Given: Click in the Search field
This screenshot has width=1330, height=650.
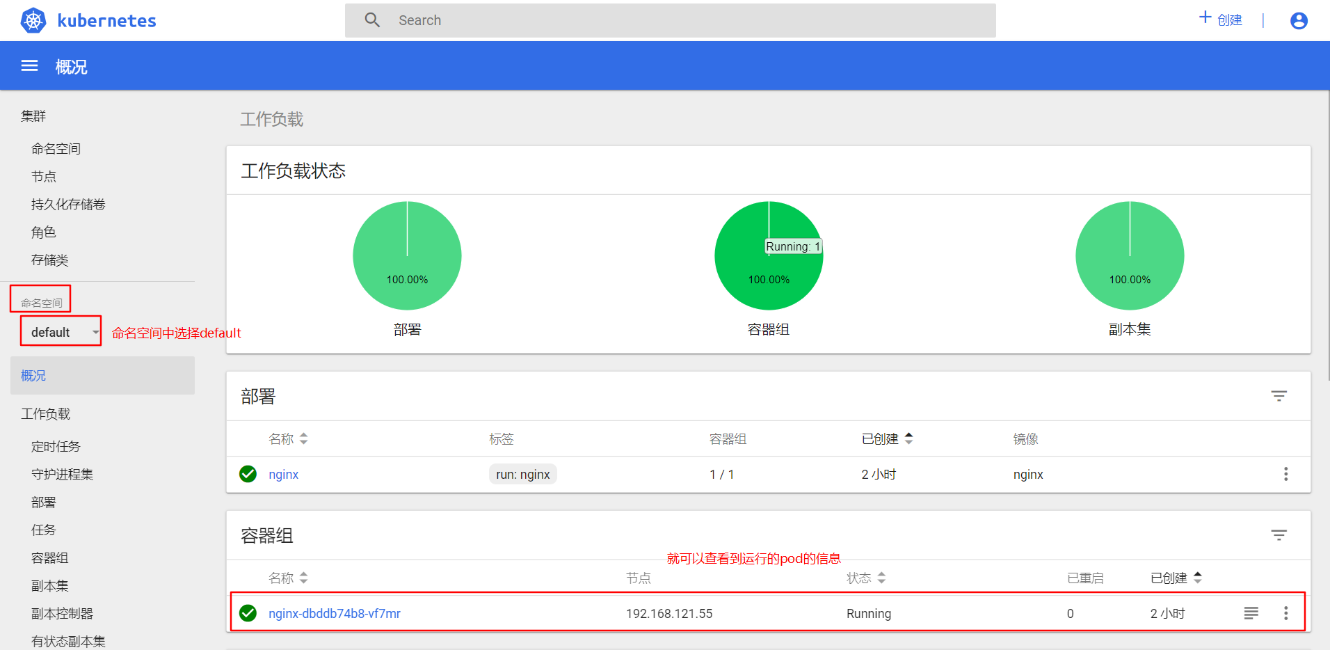Looking at the screenshot, I should tap(671, 20).
